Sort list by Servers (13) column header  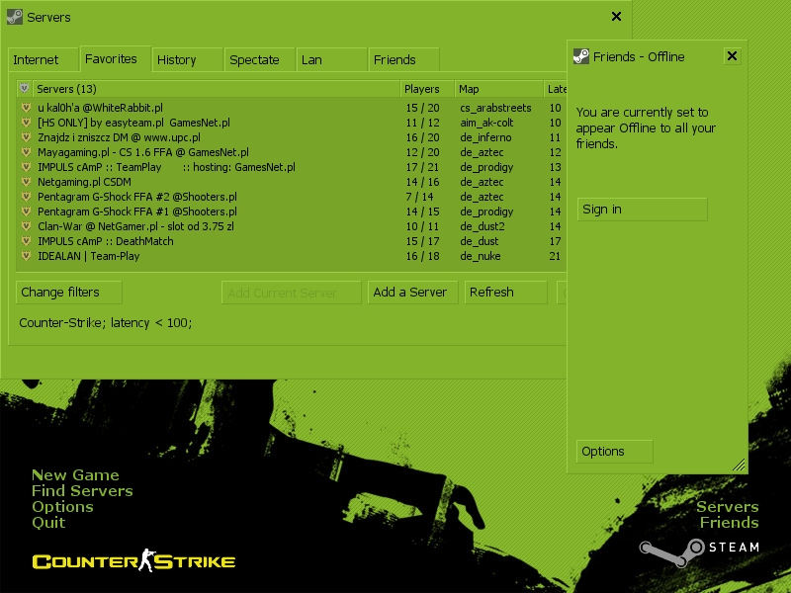click(x=216, y=89)
